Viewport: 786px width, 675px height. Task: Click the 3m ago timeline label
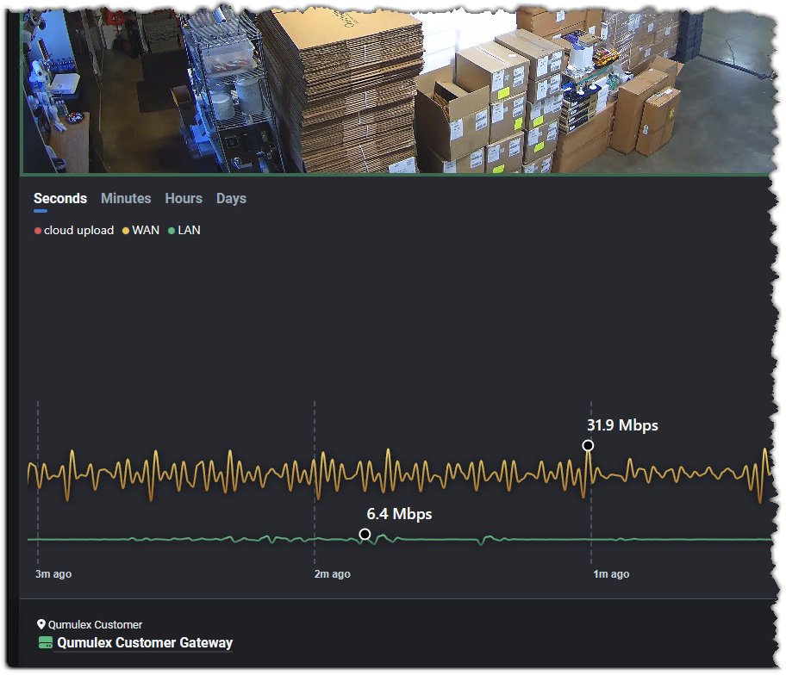[x=53, y=574]
